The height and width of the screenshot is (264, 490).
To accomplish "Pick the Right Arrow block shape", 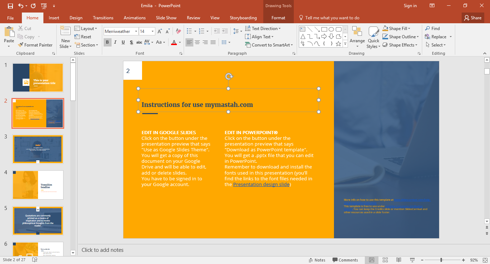I will point(324,36).
